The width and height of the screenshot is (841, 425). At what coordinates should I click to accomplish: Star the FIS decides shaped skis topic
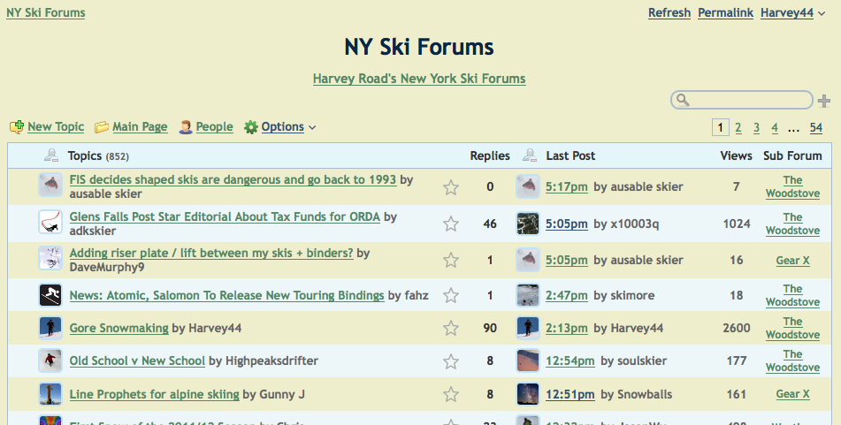(451, 186)
